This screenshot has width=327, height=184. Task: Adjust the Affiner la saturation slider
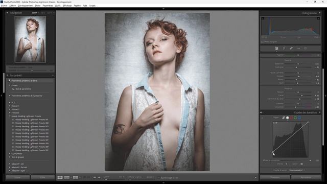[x=310, y=160]
